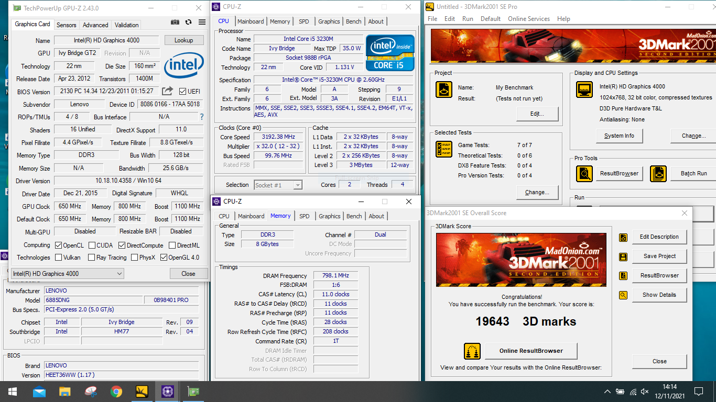Click GPU-Z screenshot camera icon

coord(175,23)
